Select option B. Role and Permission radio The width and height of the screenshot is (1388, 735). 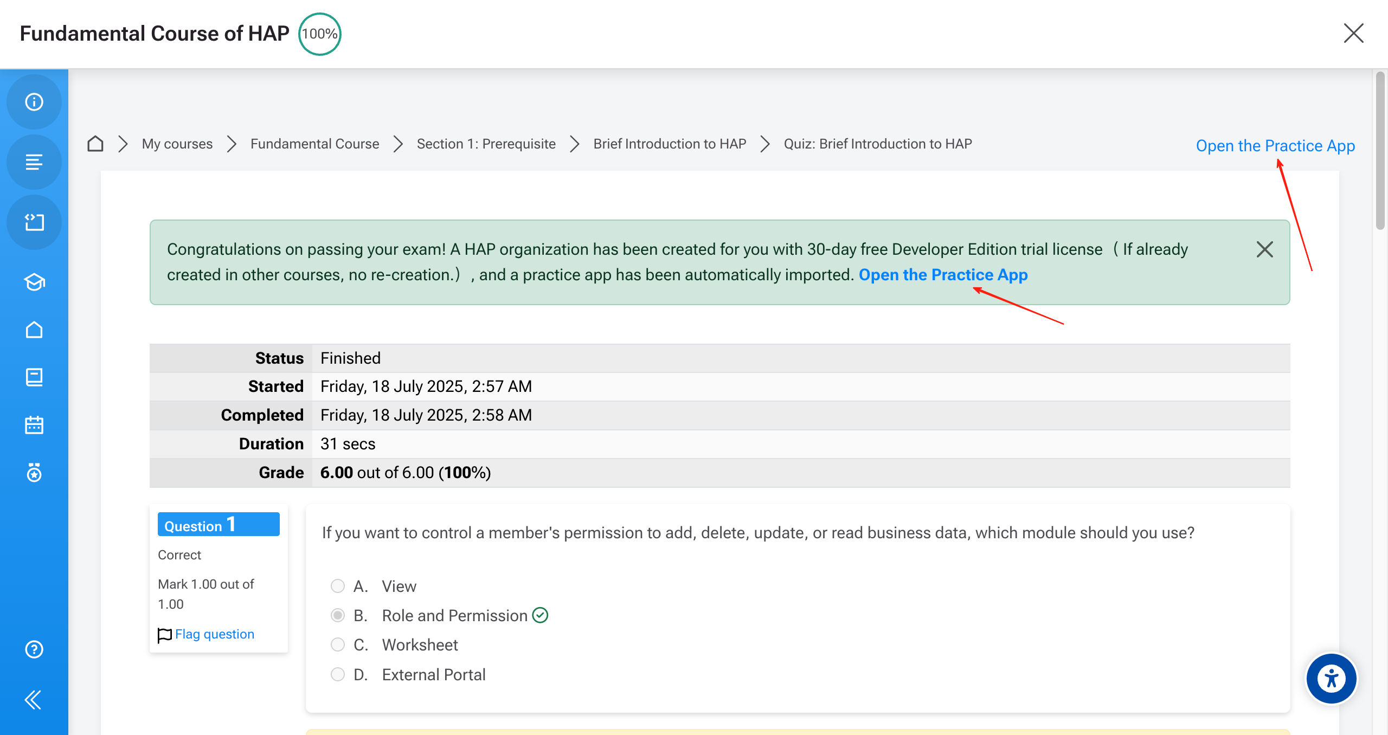pos(338,615)
